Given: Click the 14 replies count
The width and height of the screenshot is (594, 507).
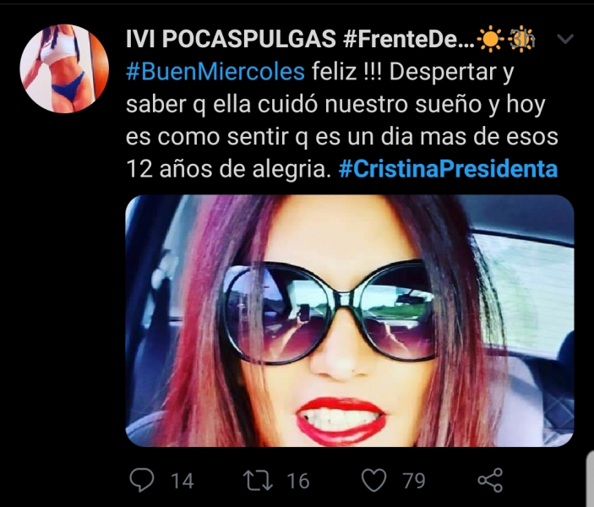Looking at the screenshot, I should pyautogui.click(x=183, y=482).
